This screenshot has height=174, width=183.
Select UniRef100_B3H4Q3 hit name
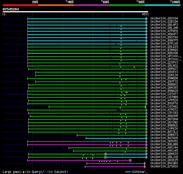click(164, 50)
